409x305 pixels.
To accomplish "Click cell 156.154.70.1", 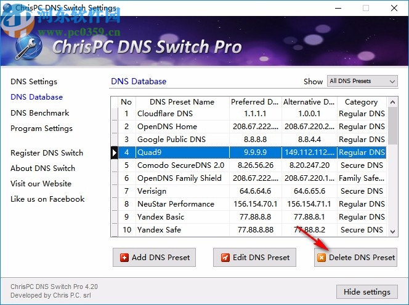I will coord(256,204).
